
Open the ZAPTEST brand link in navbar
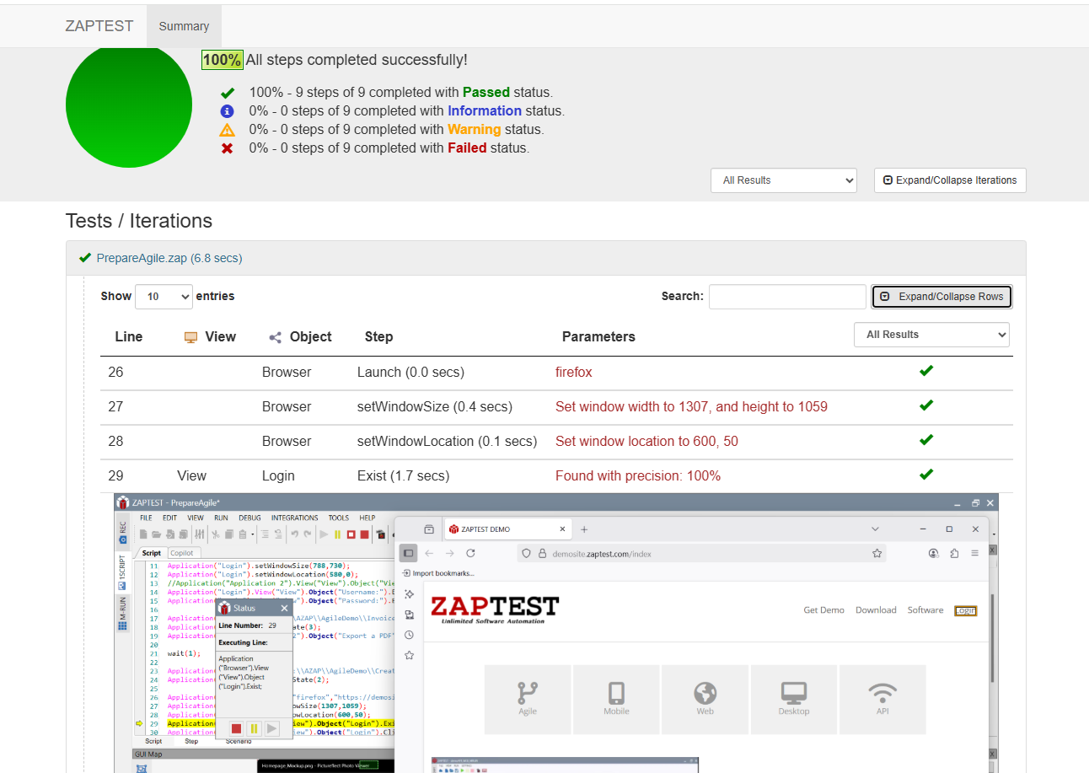coord(99,25)
